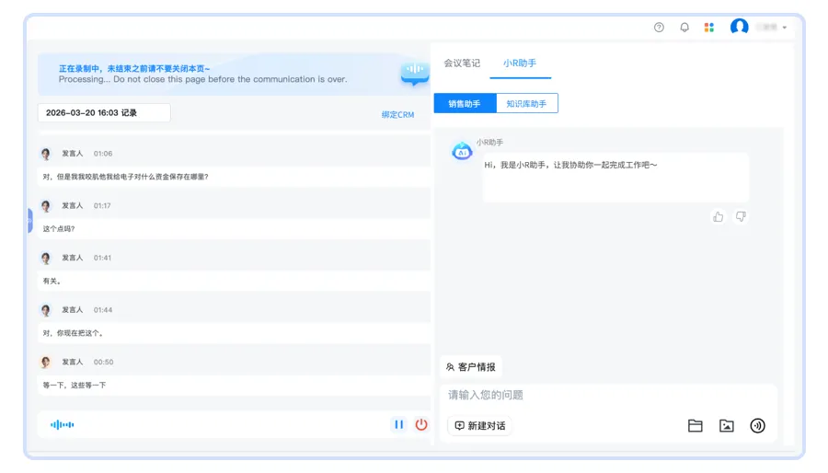This screenshot has height=473, width=828.
Task: Click the 绑定CRM link
Action: coord(397,114)
